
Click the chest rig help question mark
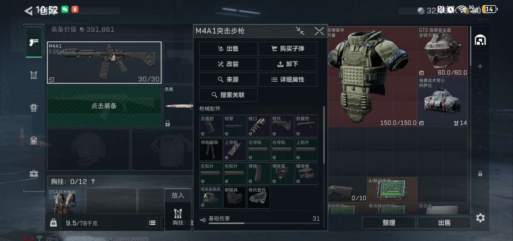93,182
